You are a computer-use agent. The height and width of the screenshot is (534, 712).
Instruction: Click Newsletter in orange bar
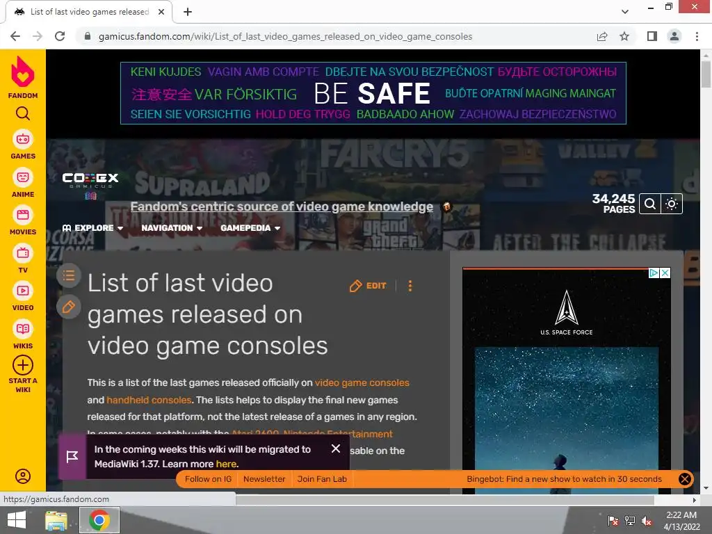click(x=264, y=479)
